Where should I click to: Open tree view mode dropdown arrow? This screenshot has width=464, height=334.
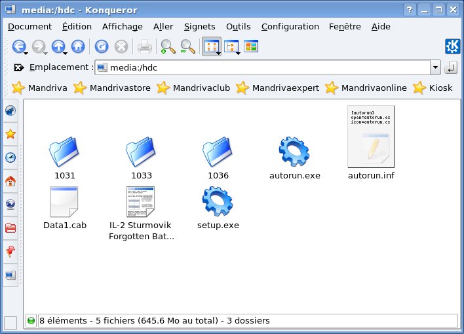tap(238, 54)
